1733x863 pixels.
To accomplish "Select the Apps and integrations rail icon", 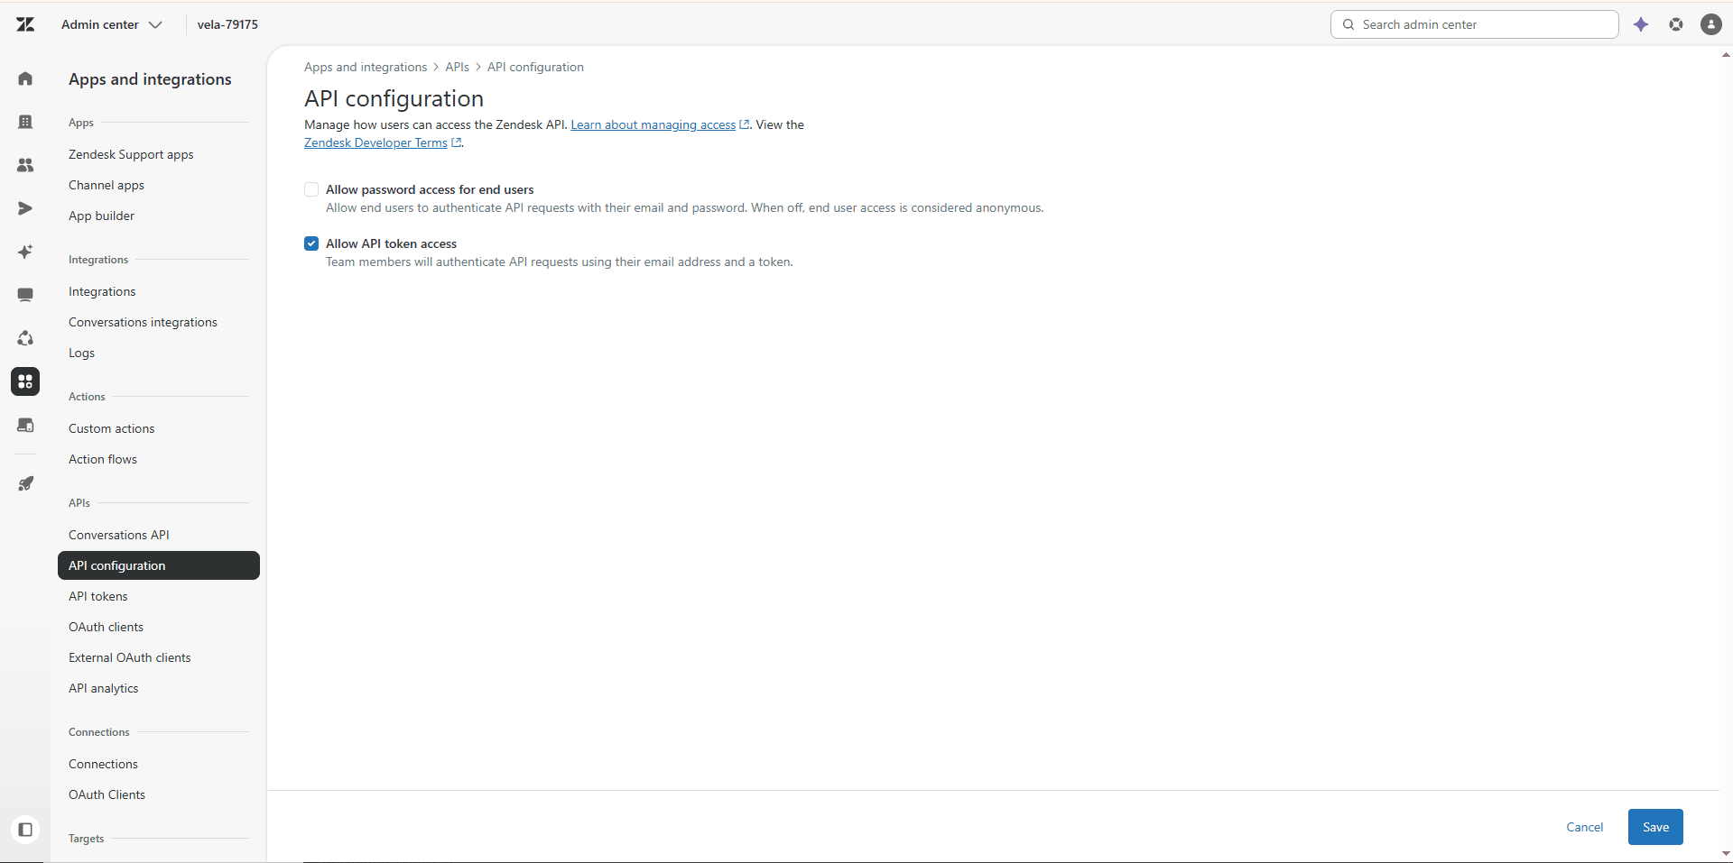I will click(25, 381).
